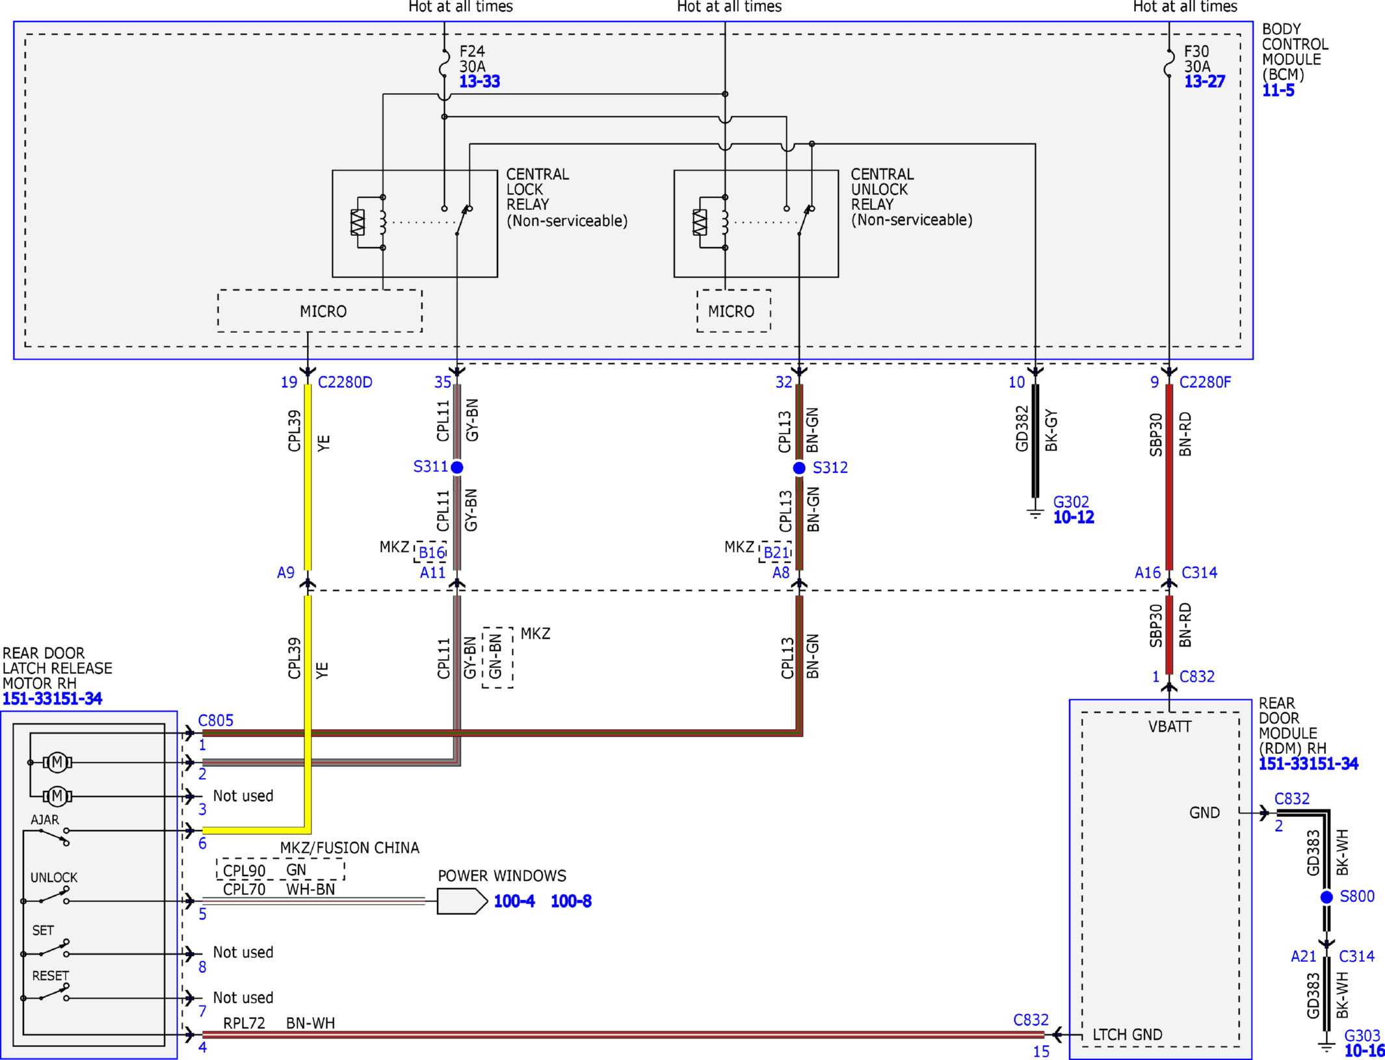Click the 'Not used' text at pin 3

(243, 795)
